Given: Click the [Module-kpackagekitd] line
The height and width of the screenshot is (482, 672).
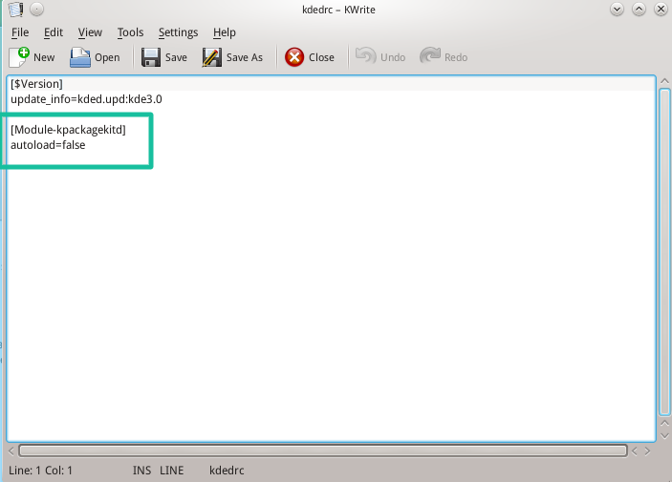Looking at the screenshot, I should (x=68, y=130).
